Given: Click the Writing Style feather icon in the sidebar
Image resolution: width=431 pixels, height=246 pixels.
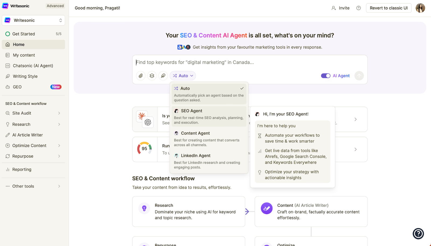Looking at the screenshot, I should [8, 76].
